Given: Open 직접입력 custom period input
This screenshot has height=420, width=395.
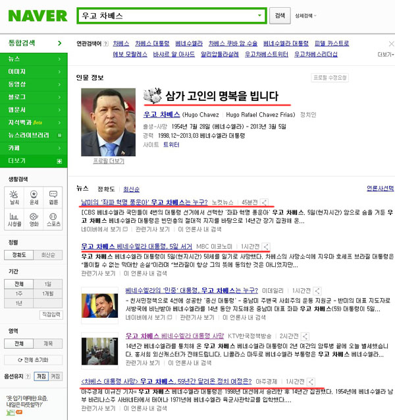Looking at the screenshot, I should 51,315.
